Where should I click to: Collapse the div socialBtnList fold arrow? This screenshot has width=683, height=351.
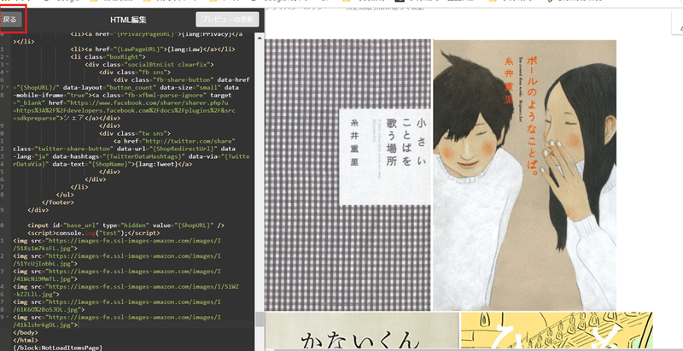9,64
